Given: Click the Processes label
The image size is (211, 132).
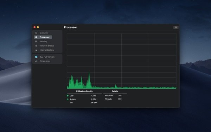Looking at the screenshot, I should [x=109, y=96].
